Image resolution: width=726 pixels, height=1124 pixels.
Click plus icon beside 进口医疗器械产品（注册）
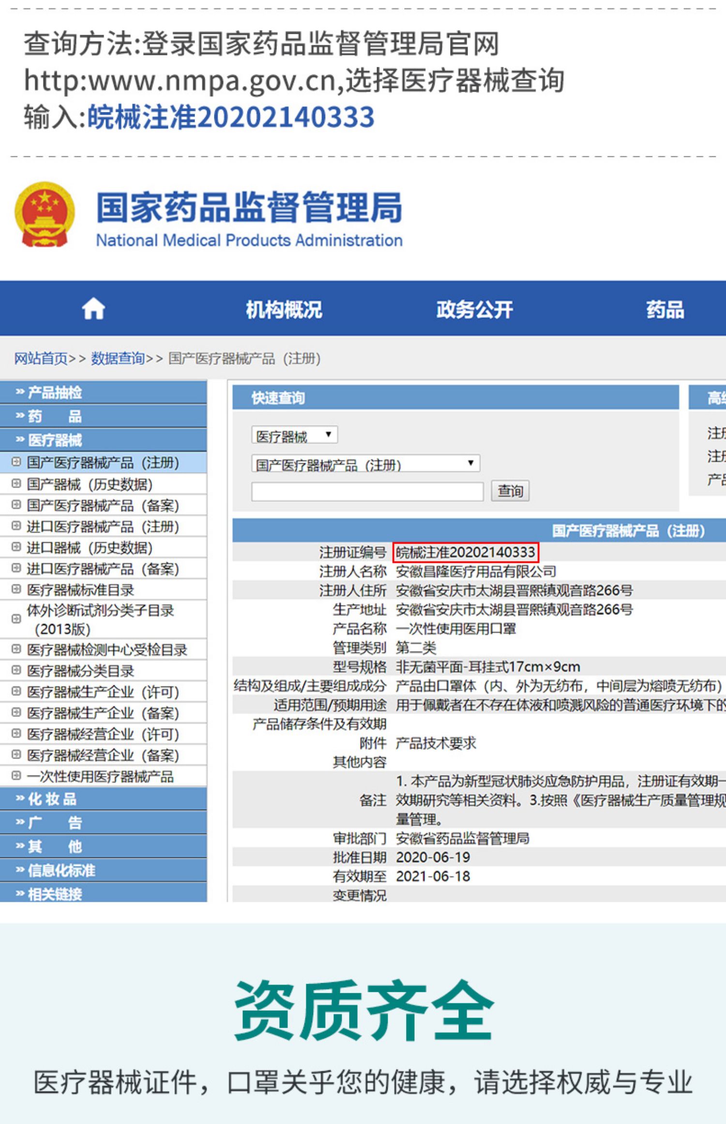click(16, 525)
